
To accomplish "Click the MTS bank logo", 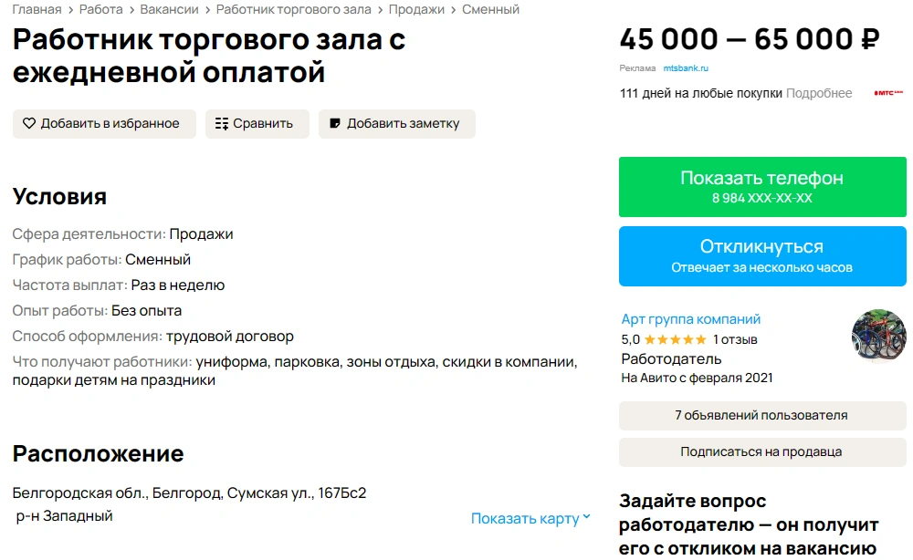I will pos(887,93).
